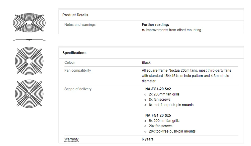Click the 'Further reading:' heading
Viewport: 251px width, 146px height.
coord(155,25)
